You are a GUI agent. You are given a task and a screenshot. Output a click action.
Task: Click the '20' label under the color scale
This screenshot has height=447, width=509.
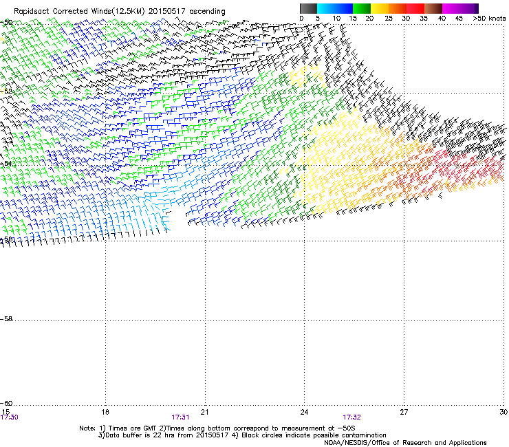369,19
